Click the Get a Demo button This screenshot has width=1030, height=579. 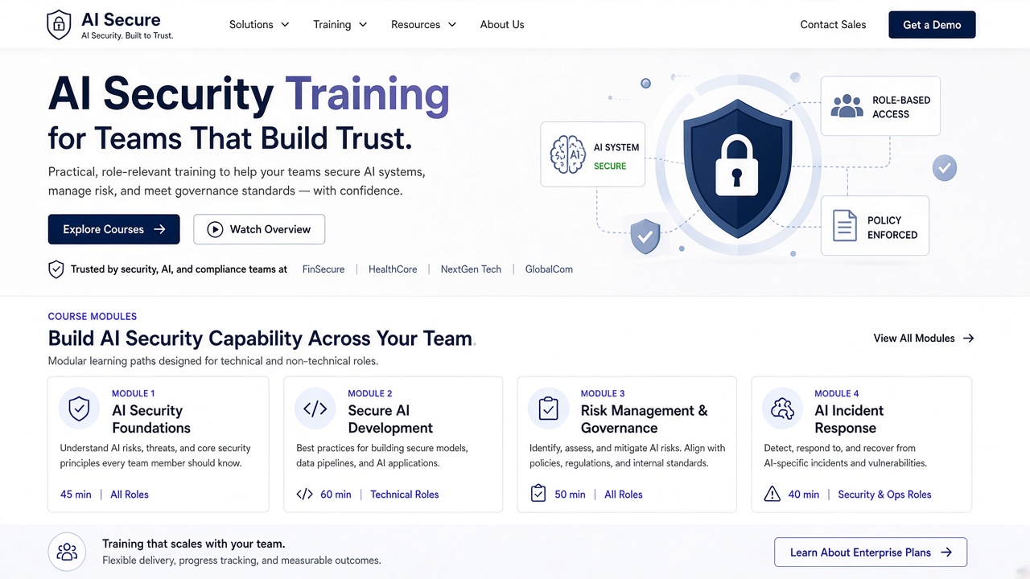[x=932, y=25]
